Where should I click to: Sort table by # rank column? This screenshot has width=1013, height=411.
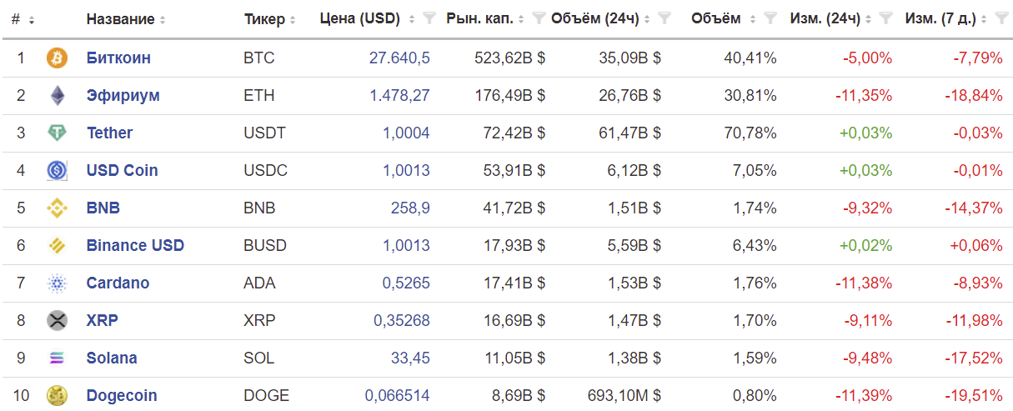[23, 19]
